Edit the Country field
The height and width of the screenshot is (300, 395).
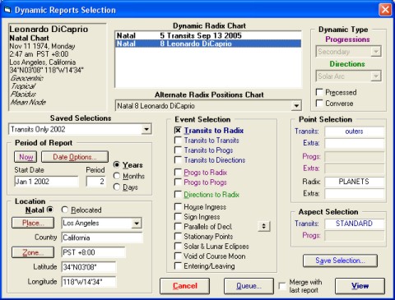tap(102, 238)
